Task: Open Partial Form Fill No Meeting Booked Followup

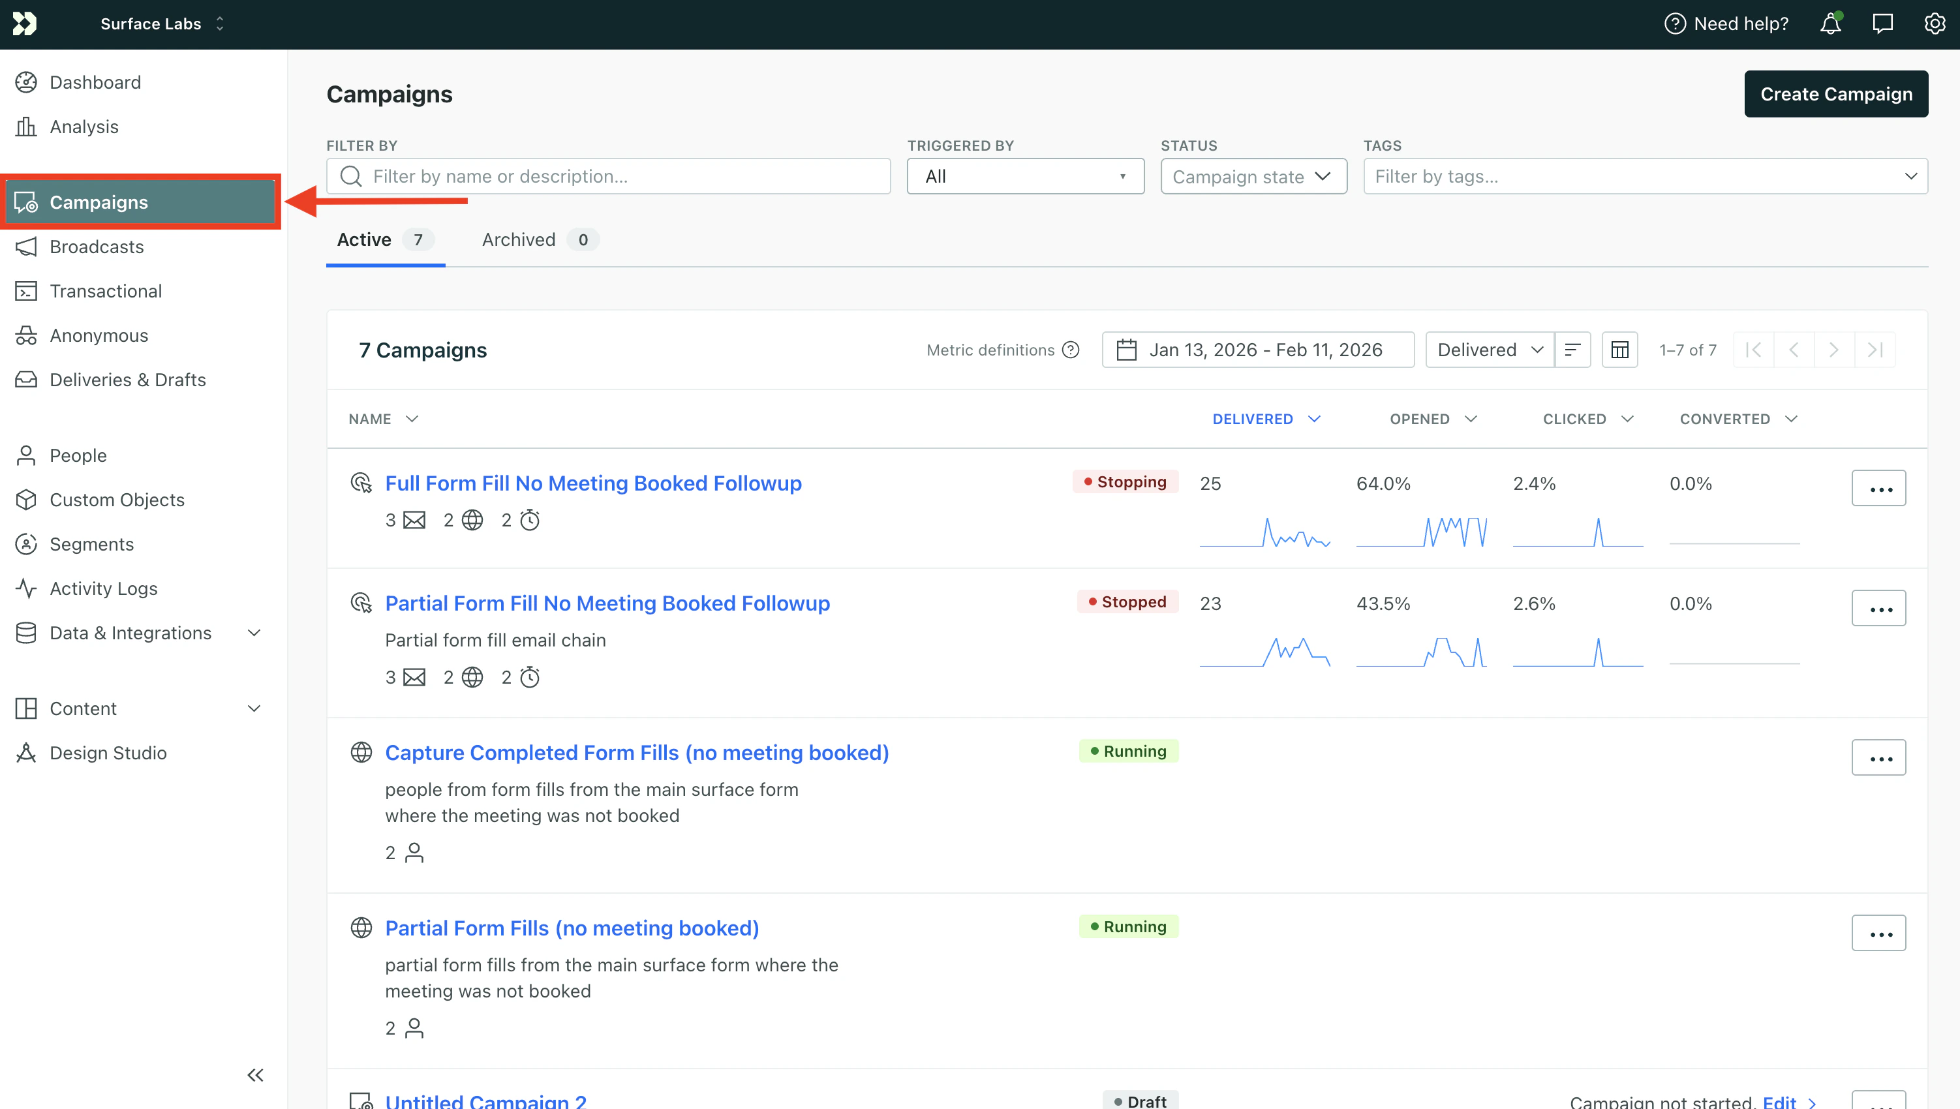Action: coord(607,603)
